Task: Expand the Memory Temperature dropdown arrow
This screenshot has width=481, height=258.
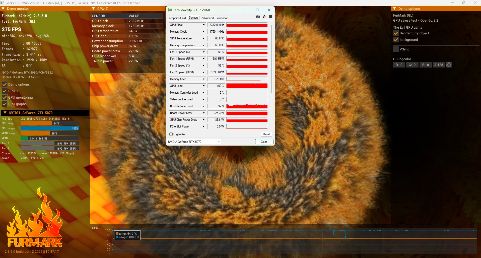Action: tap(203, 45)
